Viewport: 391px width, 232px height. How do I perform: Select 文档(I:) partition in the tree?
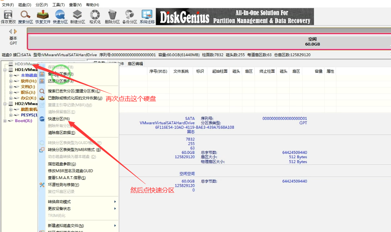tap(28, 87)
